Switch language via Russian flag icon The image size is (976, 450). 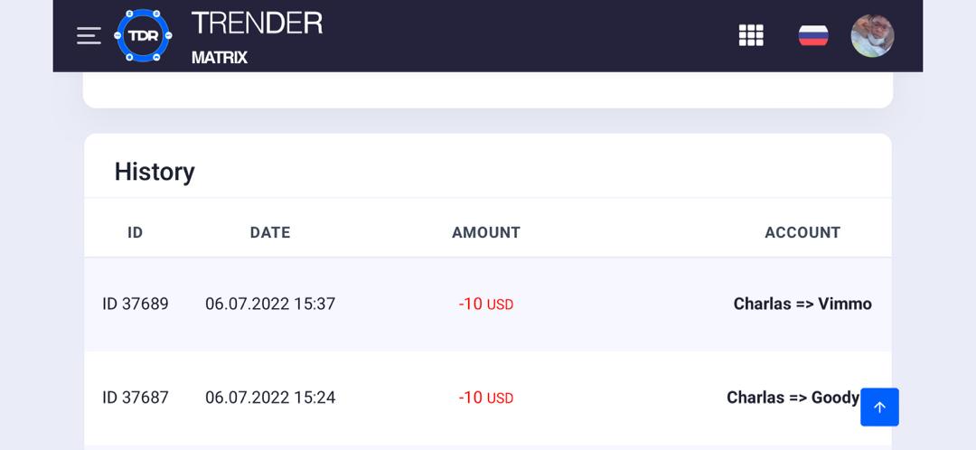coord(813,35)
